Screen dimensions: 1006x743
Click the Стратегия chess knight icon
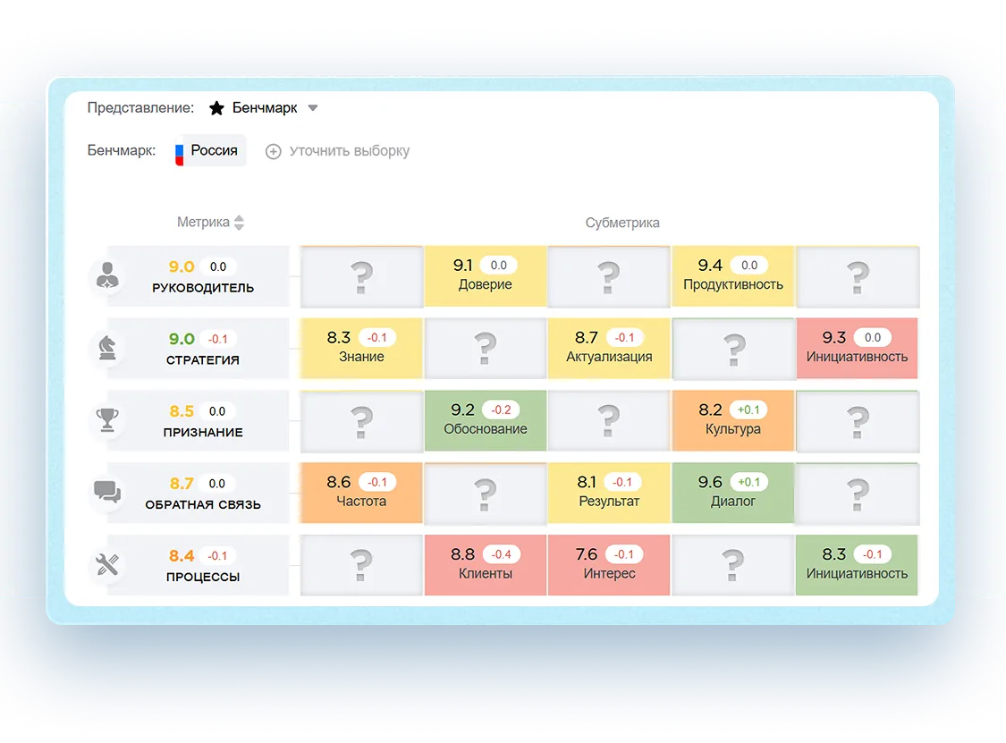pyautogui.click(x=108, y=349)
